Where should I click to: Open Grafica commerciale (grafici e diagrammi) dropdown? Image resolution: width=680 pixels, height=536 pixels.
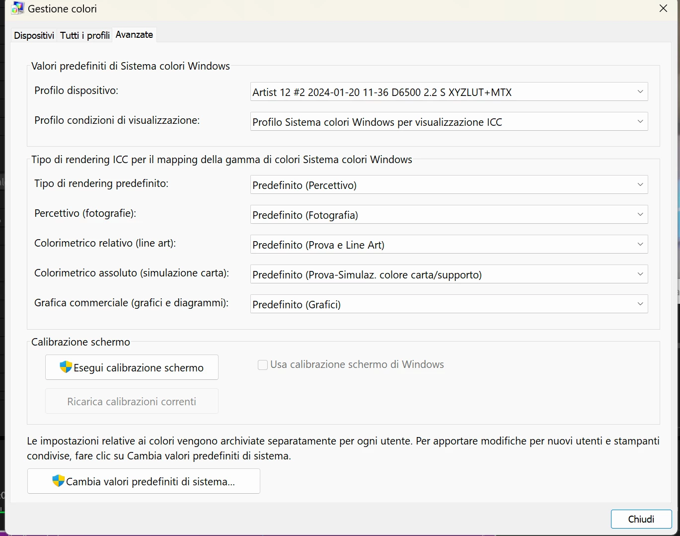tap(449, 304)
